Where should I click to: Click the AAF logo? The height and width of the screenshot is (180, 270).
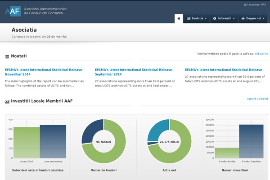[13, 11]
